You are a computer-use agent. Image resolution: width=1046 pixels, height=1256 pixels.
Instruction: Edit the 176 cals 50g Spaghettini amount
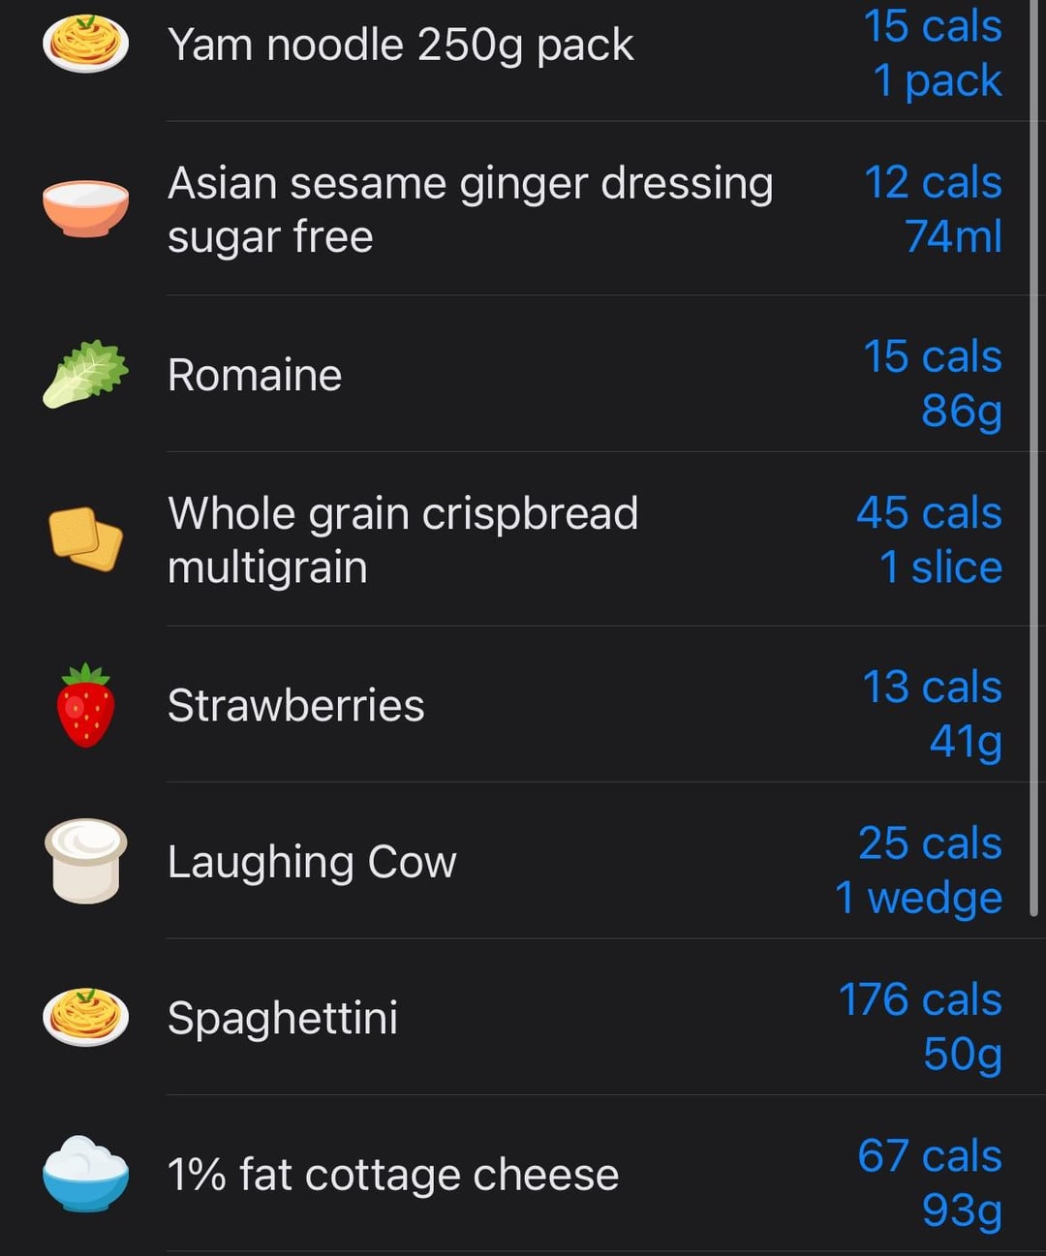(x=920, y=1026)
